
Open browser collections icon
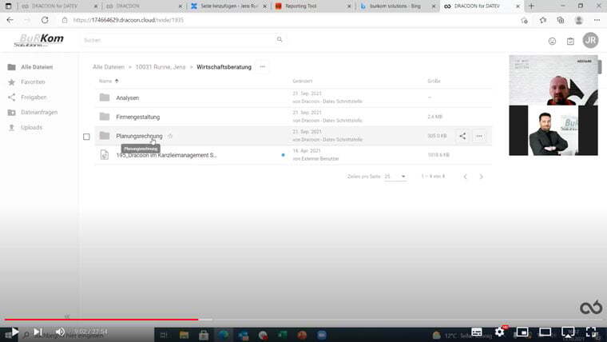(561, 20)
